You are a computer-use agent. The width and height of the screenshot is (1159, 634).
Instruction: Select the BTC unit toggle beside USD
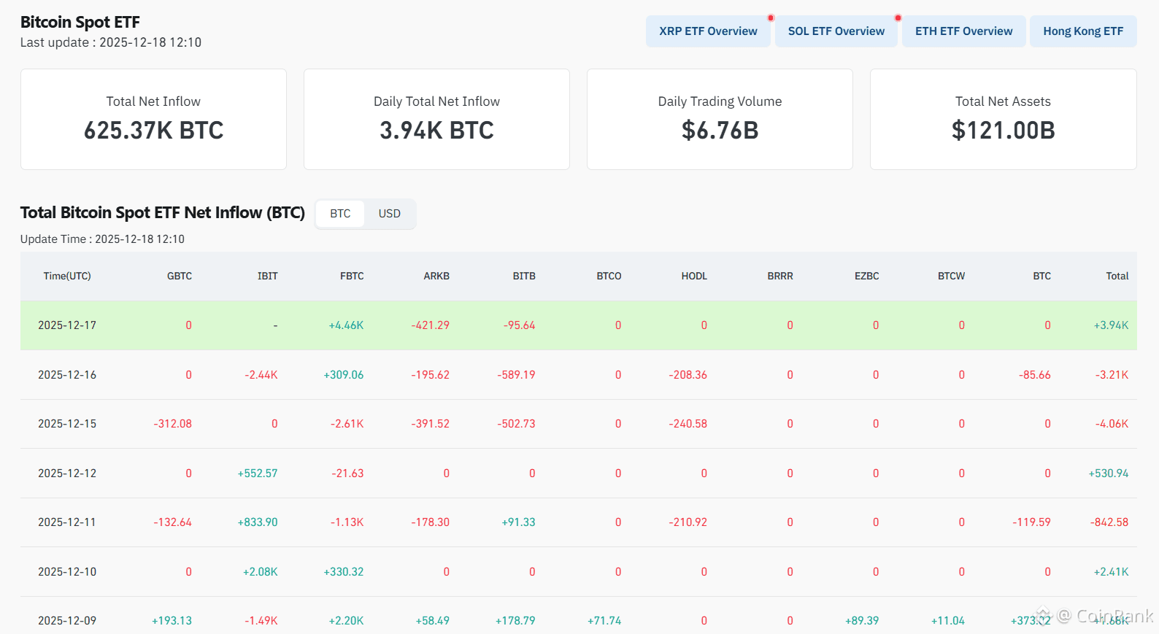coord(340,214)
